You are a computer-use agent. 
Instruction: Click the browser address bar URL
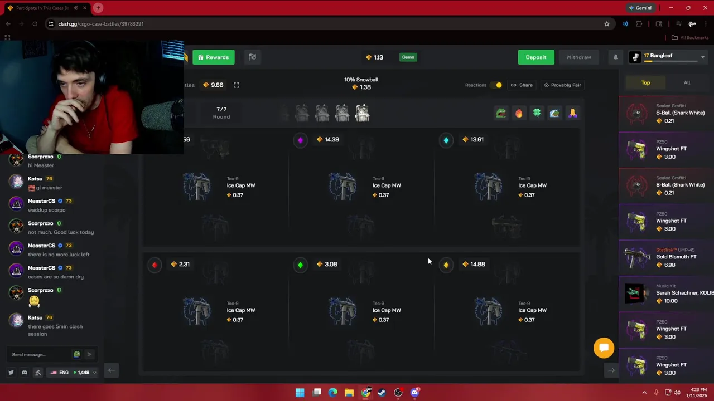(x=101, y=24)
